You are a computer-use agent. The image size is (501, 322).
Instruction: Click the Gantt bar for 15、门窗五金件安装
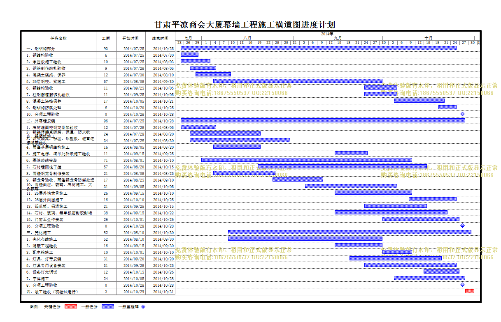421,219
